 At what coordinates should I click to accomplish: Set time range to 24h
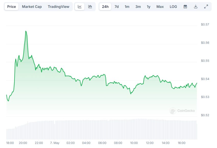(x=105, y=6)
